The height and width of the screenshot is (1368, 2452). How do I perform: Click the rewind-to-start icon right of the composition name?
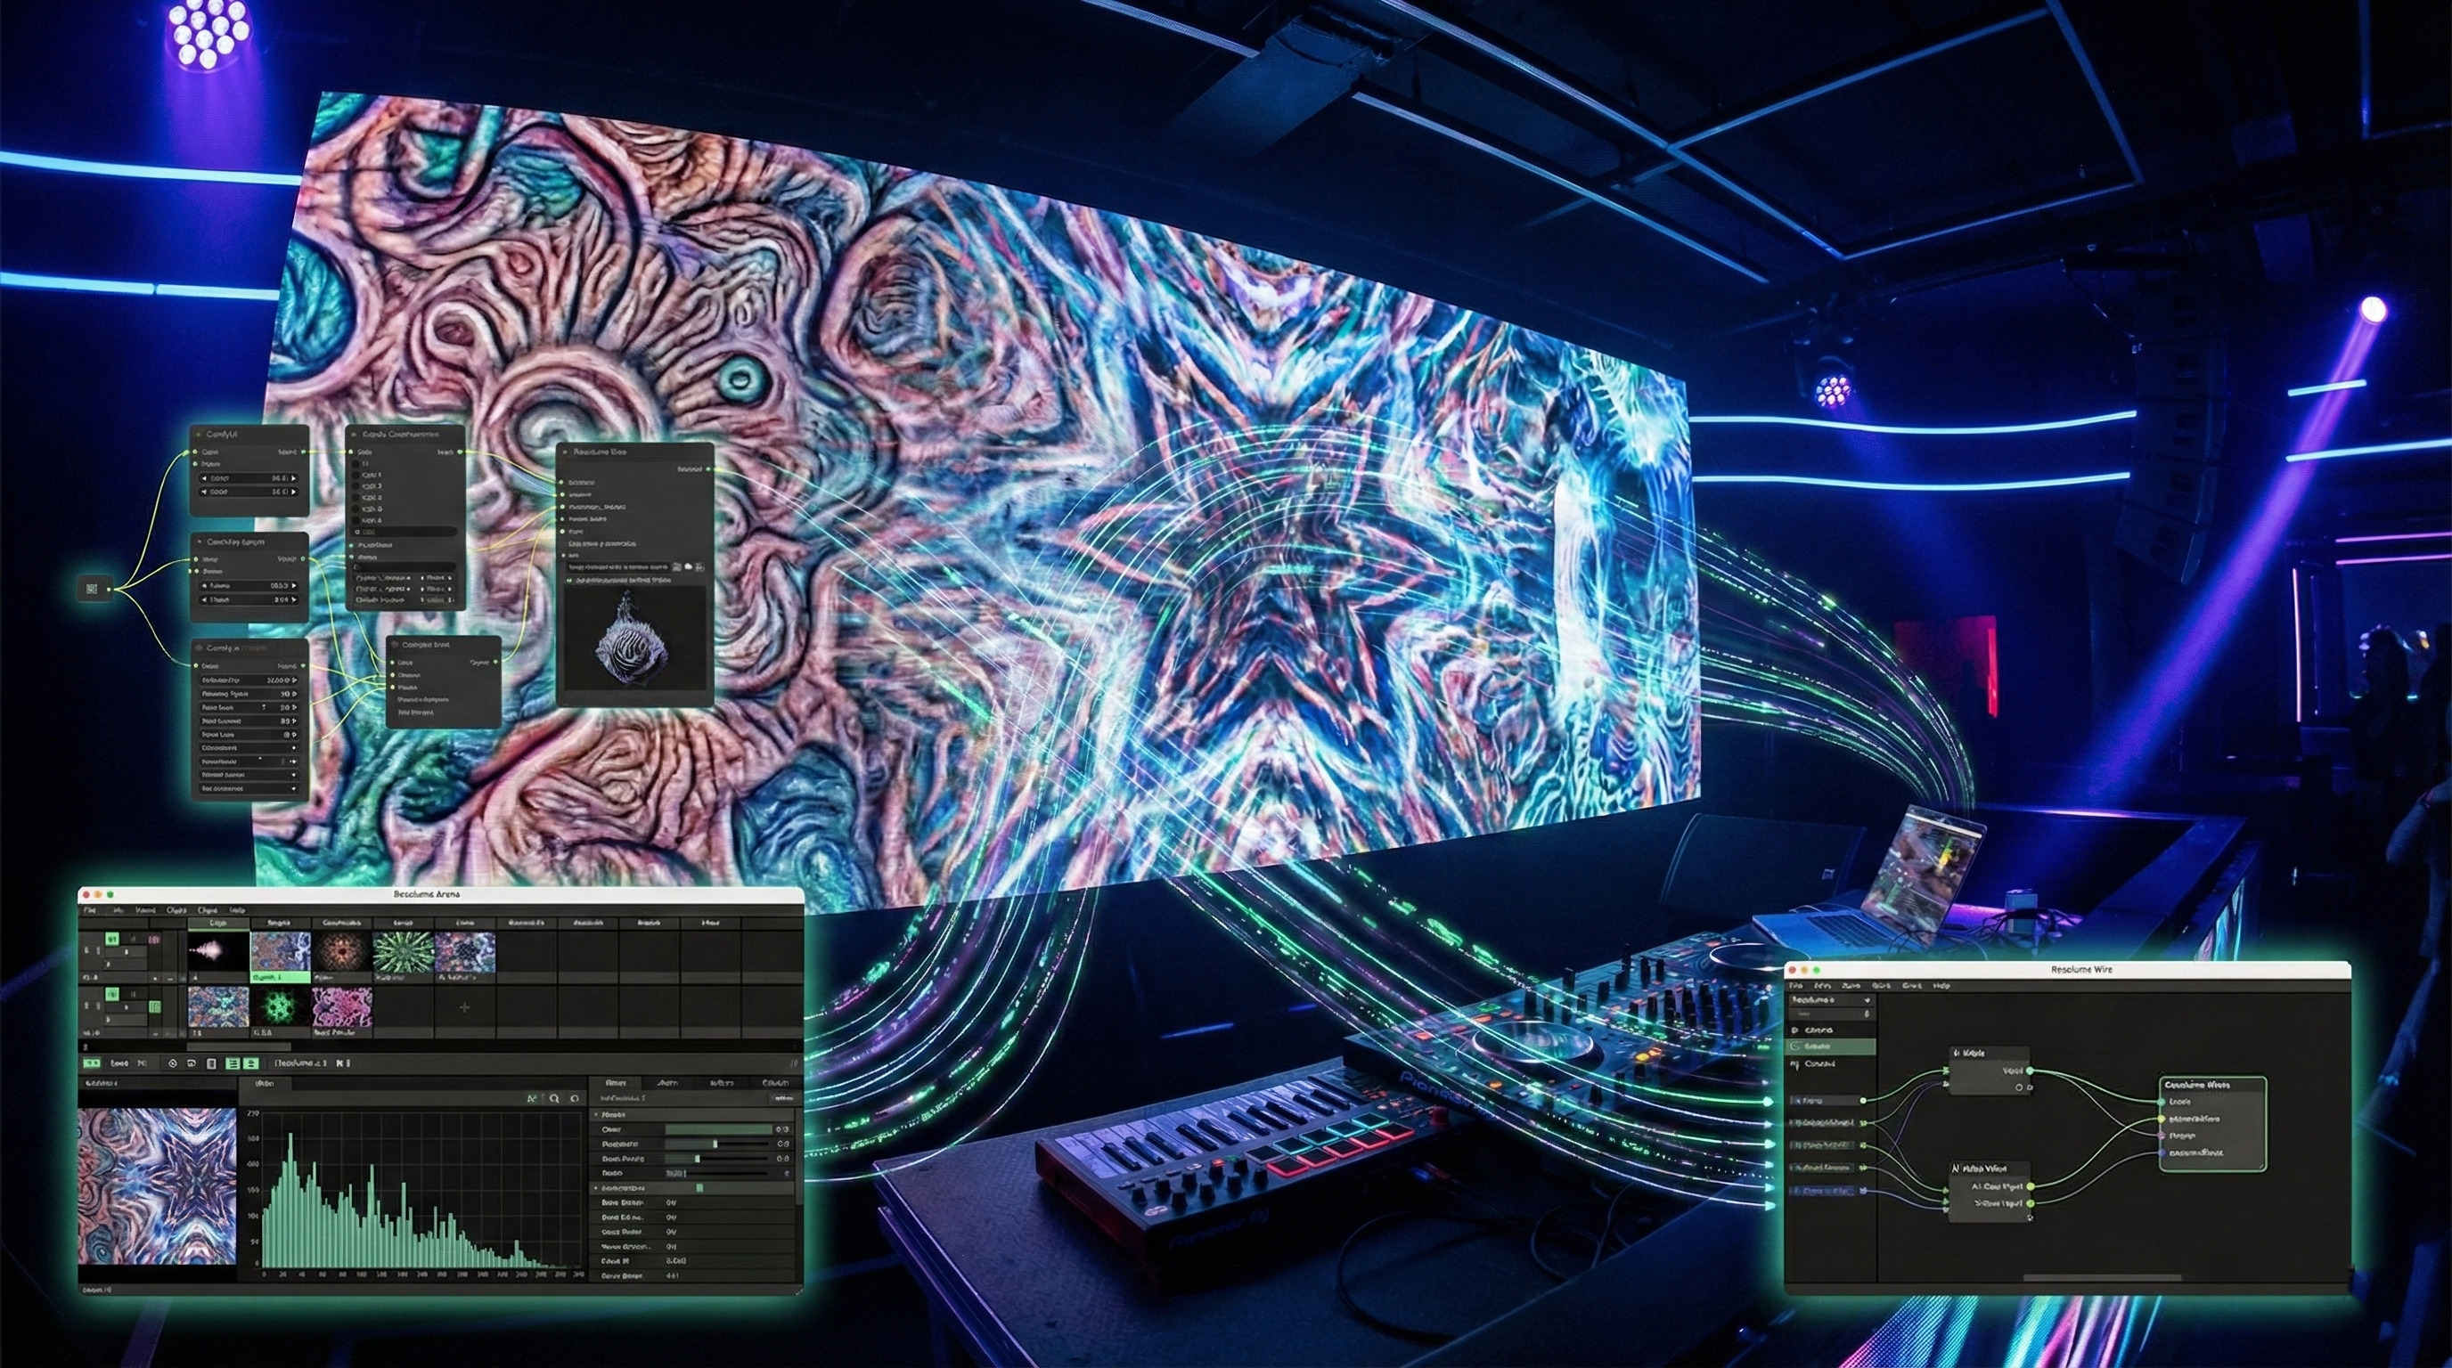339,1063
